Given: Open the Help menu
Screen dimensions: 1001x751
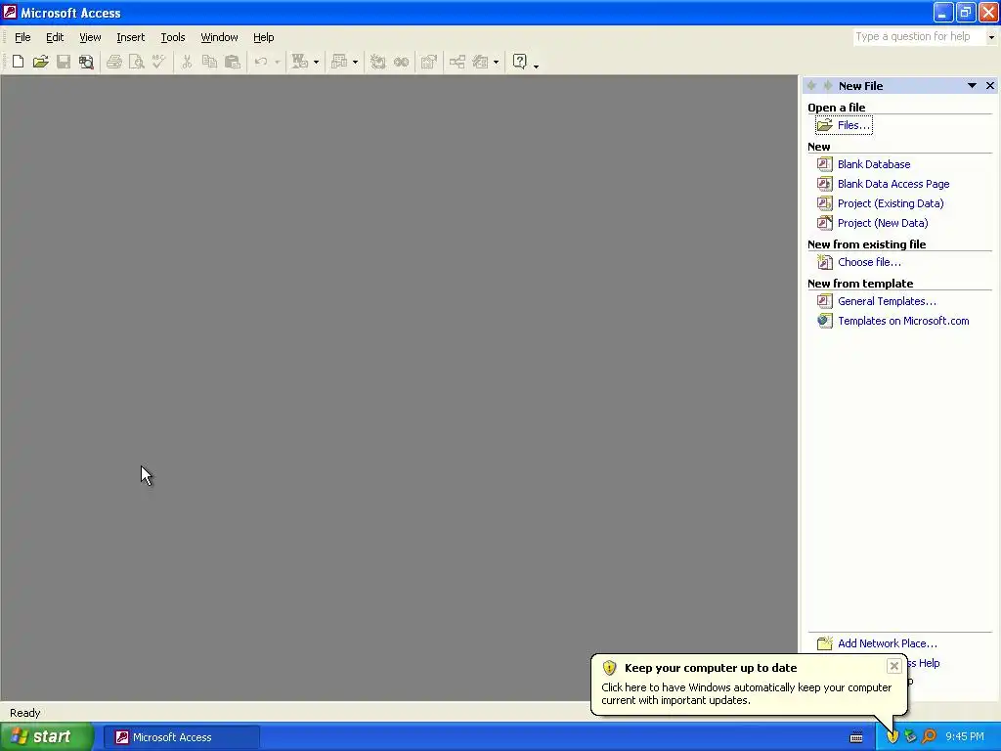Looking at the screenshot, I should click(263, 37).
